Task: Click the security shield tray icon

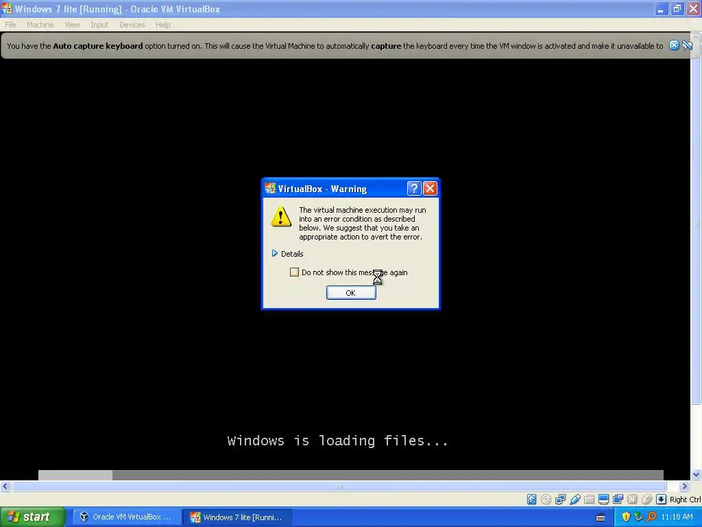Action: [626, 517]
